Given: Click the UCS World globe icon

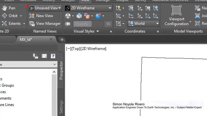Looking at the screenshot, I should point(156,8).
